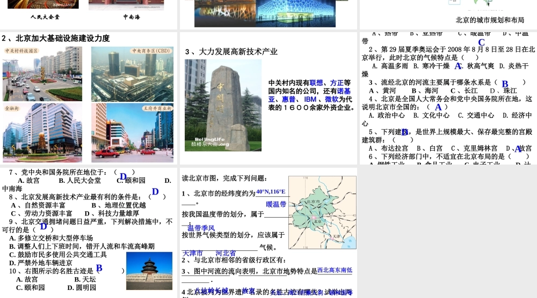Click option C、克里姆林宫
537x298 pixels.
tap(474, 148)
